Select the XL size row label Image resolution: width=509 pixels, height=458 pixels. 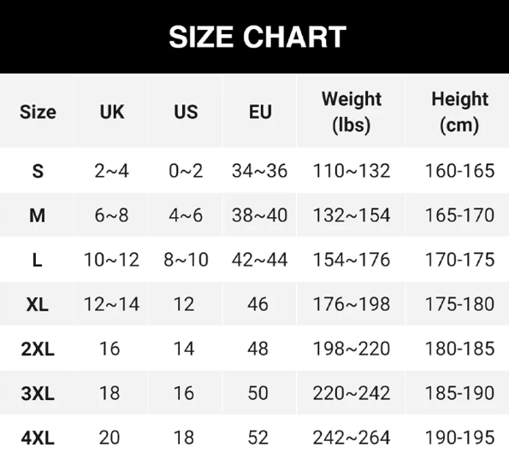[x=38, y=304]
